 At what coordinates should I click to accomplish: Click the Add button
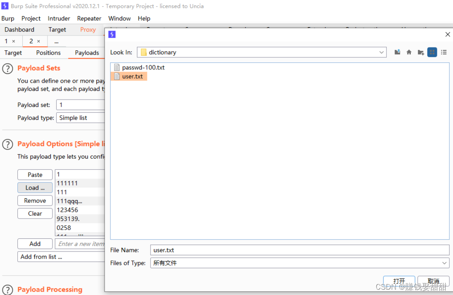(x=35, y=244)
